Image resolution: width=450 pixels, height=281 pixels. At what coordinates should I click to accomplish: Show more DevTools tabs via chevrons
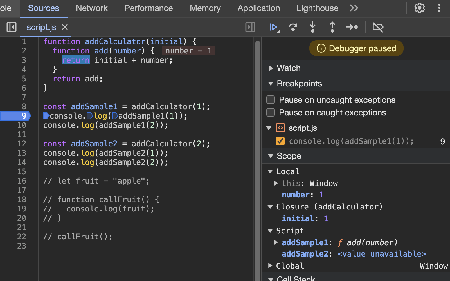coord(354,8)
